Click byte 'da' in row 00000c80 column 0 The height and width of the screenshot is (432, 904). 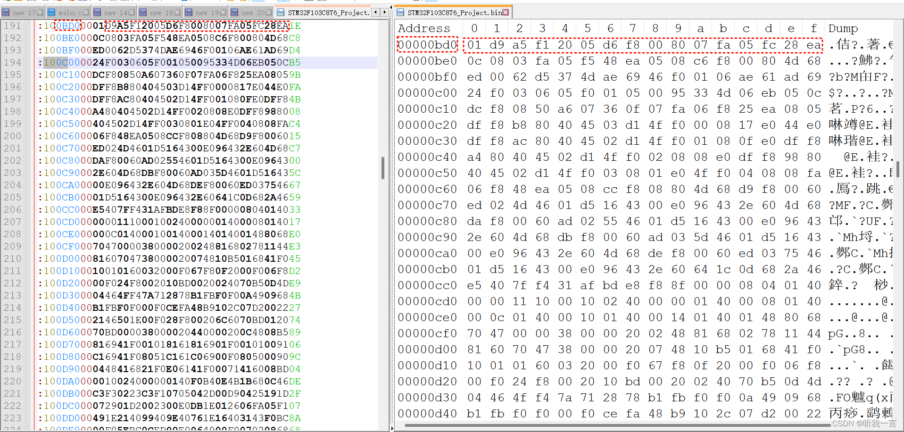point(474,221)
